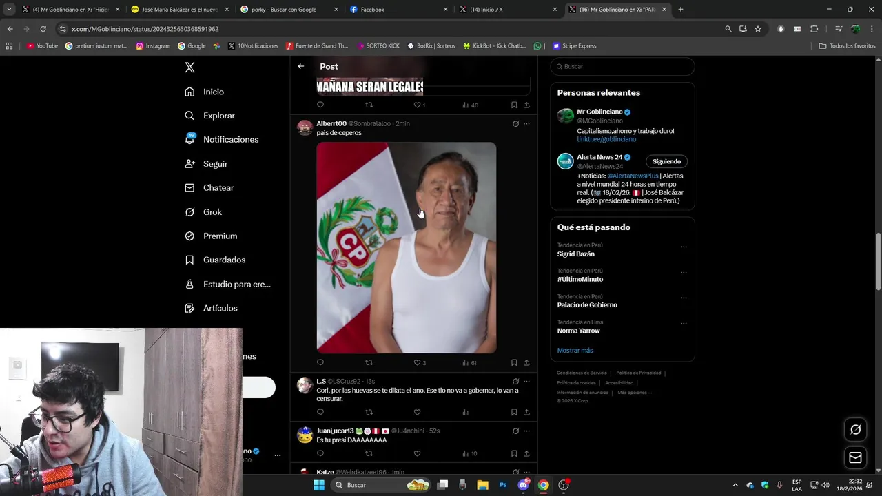The image size is (882, 496).
Task: Share Alberrt00's post
Action: tap(526, 362)
